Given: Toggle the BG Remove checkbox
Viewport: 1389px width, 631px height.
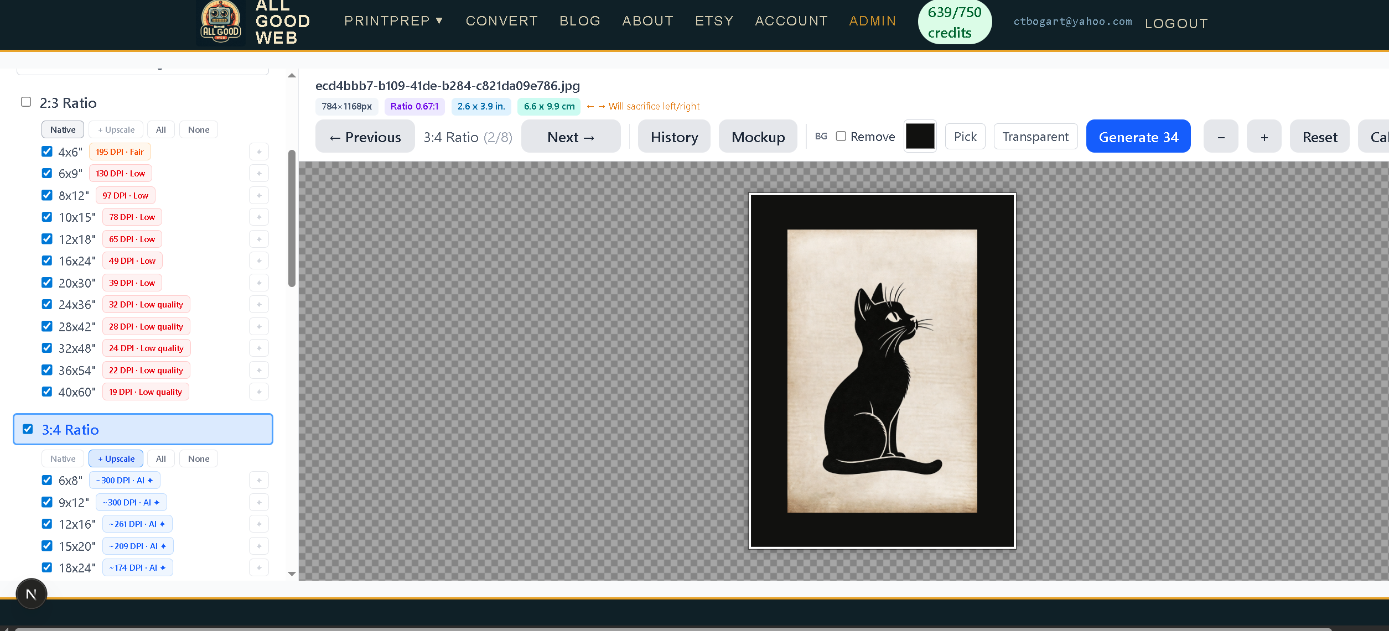Looking at the screenshot, I should [841, 136].
